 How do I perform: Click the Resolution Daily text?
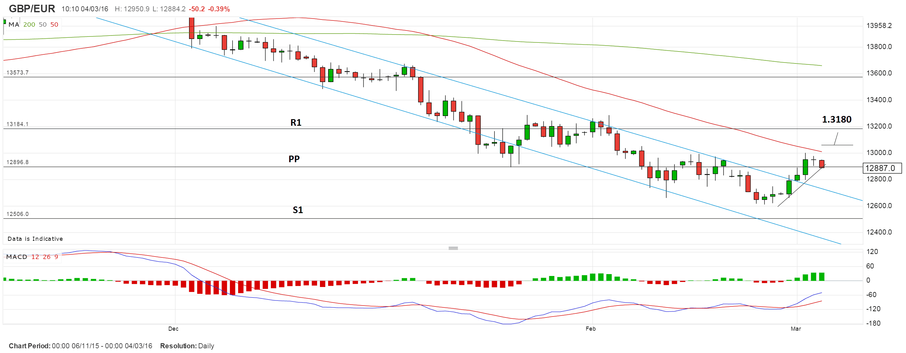[x=187, y=346]
